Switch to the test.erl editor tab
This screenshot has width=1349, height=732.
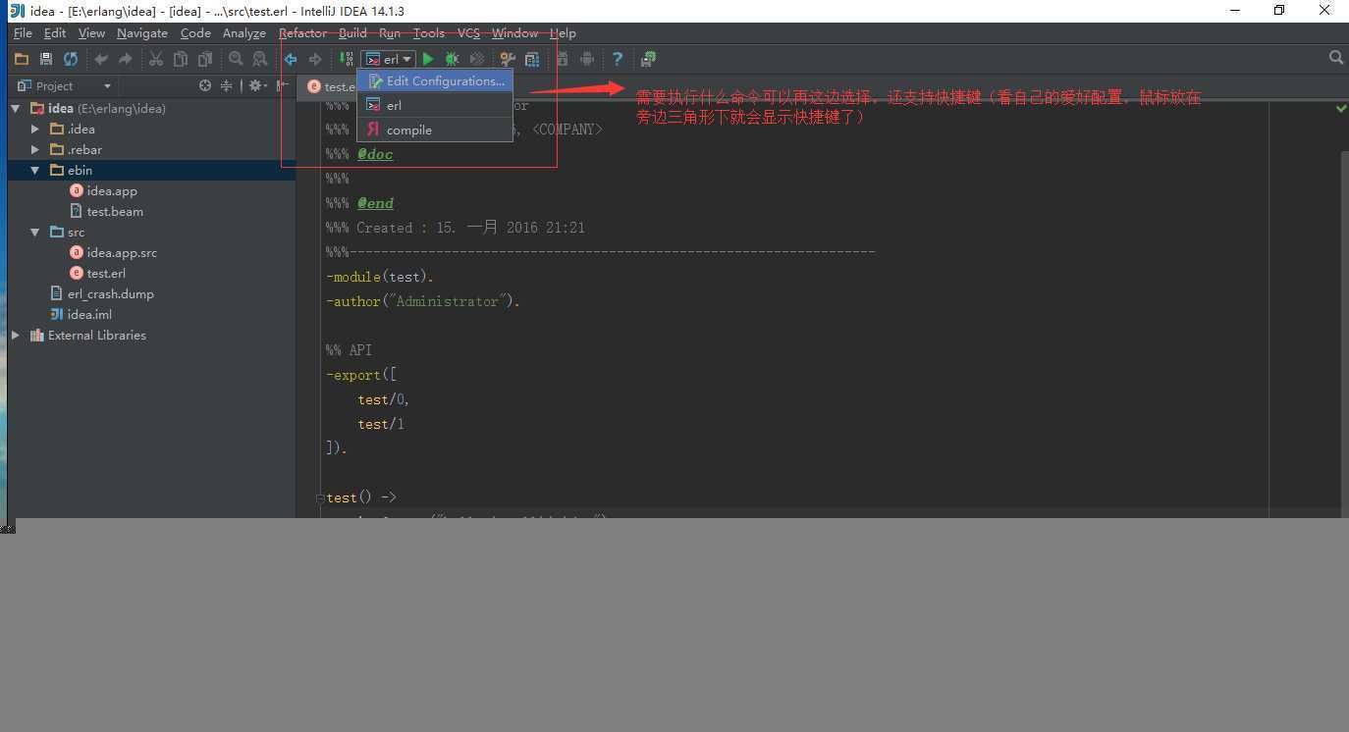pos(331,86)
